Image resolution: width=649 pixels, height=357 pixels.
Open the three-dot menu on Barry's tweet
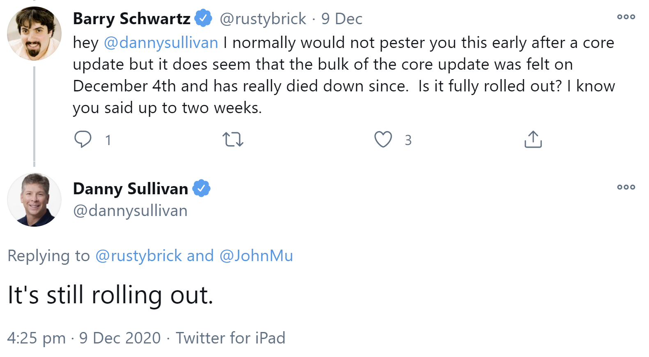pyautogui.click(x=626, y=17)
